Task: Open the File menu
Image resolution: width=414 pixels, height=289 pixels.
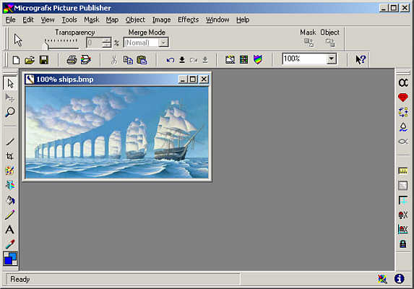Action: tap(11, 20)
